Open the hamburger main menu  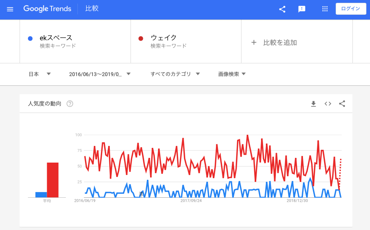tap(10, 9)
